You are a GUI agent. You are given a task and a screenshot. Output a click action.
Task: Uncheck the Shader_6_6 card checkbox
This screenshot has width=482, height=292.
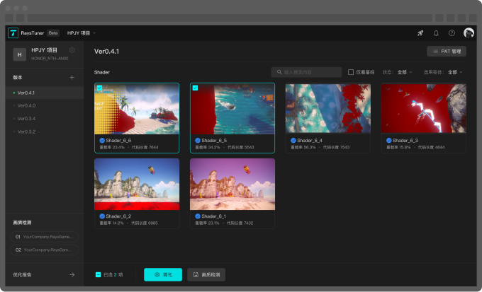click(100, 88)
